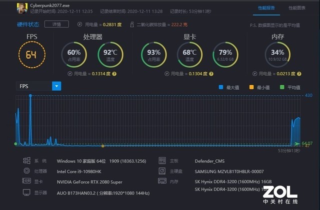The height and width of the screenshot is (210, 320).
Task: Click the graphics card icon in specs
Action: 26,181
